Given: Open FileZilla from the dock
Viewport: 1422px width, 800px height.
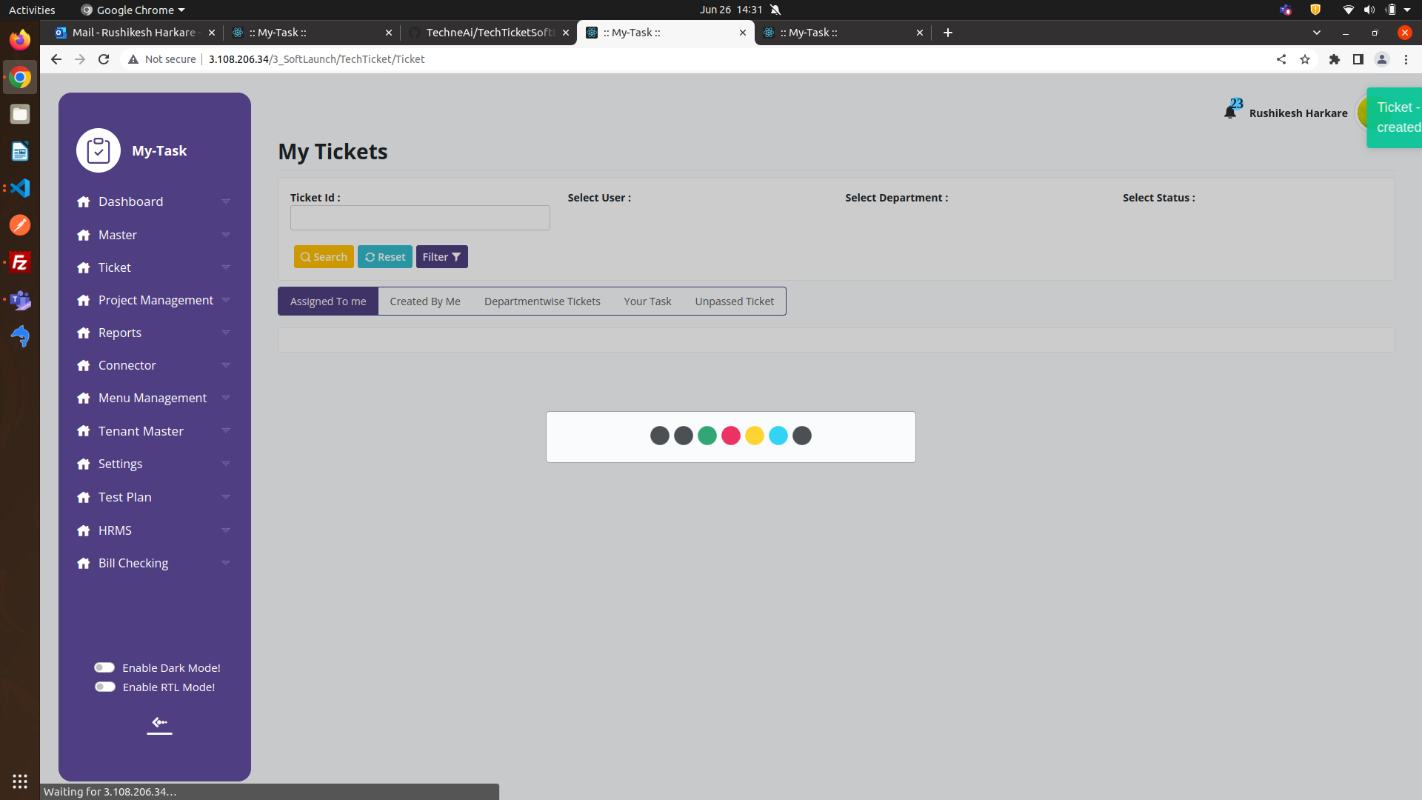Looking at the screenshot, I should coord(20,262).
